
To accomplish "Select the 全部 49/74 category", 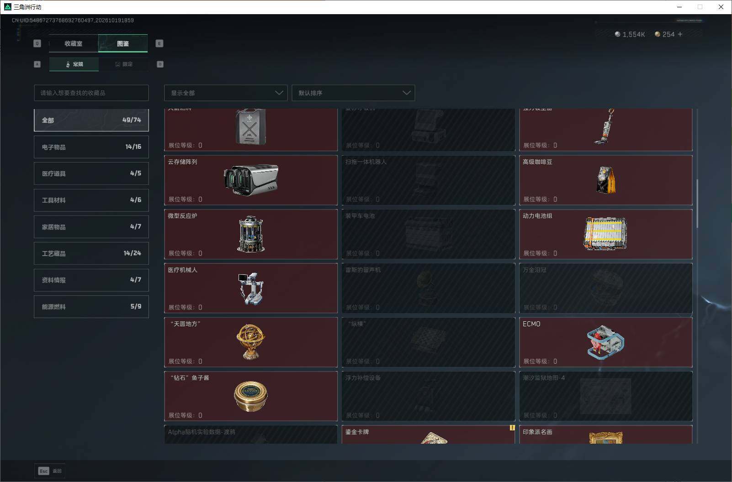I will pos(91,120).
